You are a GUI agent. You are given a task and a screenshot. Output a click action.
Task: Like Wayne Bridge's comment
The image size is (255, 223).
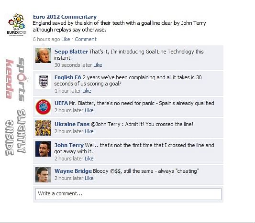(x=89, y=179)
